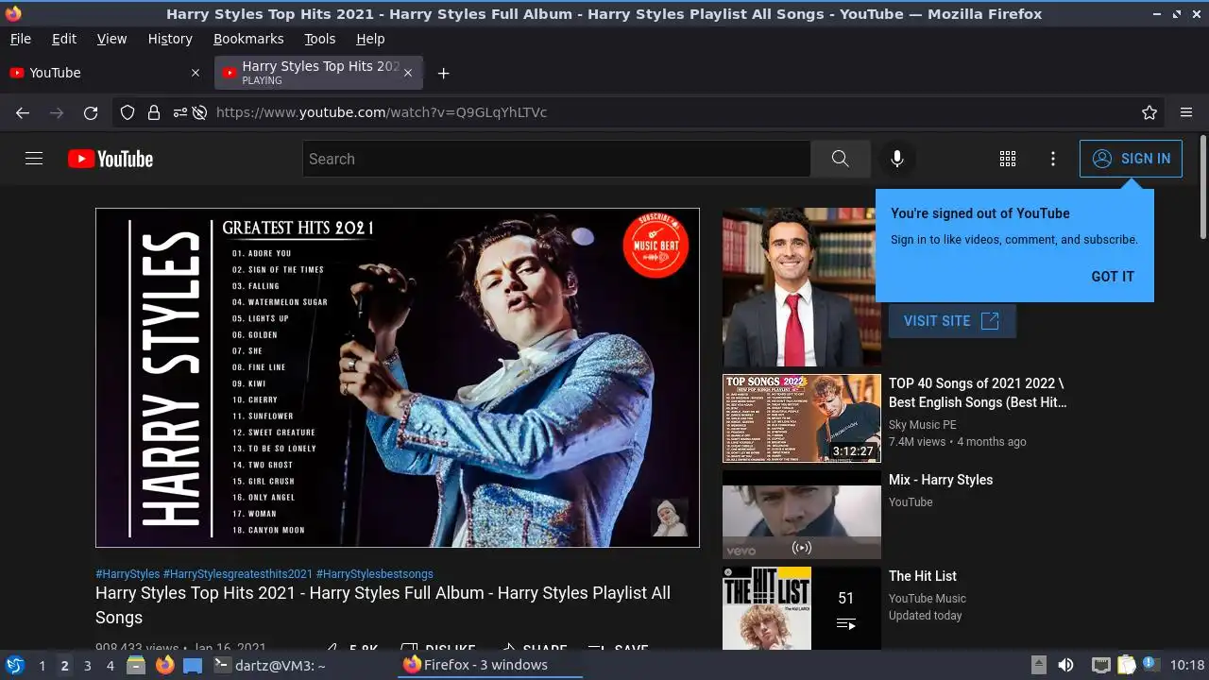Open the YouTube hamburger guide menu
This screenshot has height=680, width=1209.
click(x=34, y=159)
